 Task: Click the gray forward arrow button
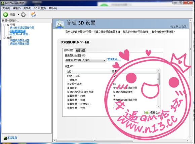tap(23, 15)
